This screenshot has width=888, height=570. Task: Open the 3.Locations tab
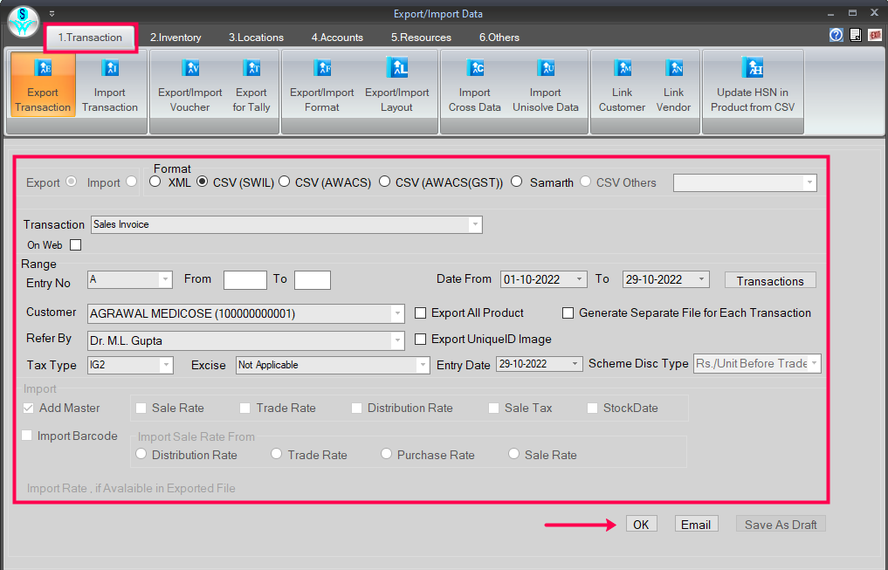[x=256, y=38]
